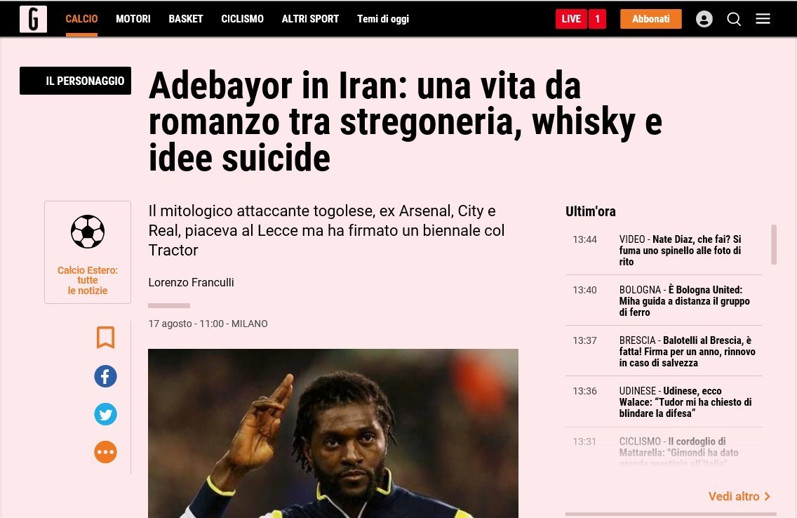The image size is (797, 518).
Task: Open the user account profile icon
Action: [x=704, y=19]
